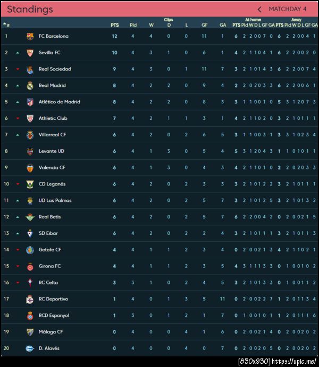Image resolution: width=319 pixels, height=367 pixels.
Task: Click the Málaga CF badge icon
Action: tap(30, 332)
